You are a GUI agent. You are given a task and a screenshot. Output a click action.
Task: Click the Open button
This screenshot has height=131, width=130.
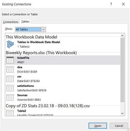point(98,126)
